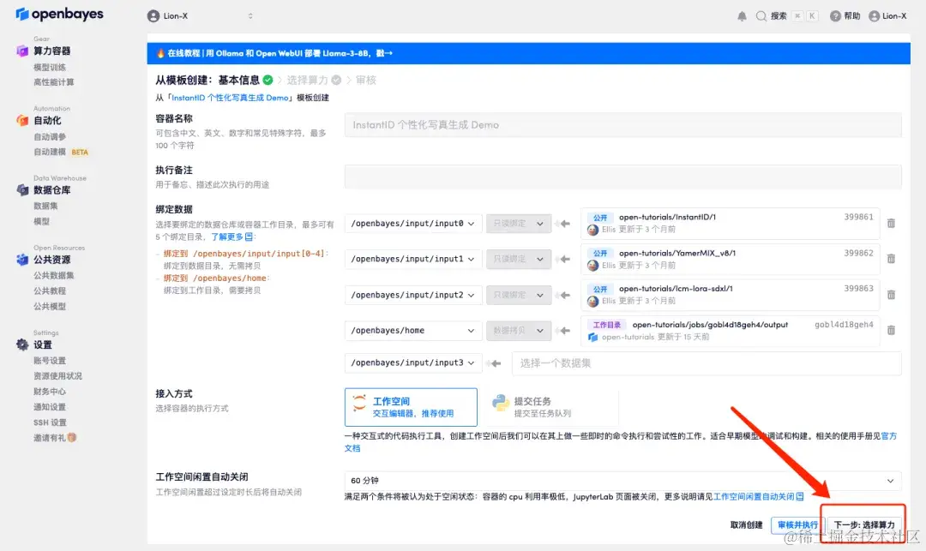Open 账号设置 in the sidebar

point(50,361)
